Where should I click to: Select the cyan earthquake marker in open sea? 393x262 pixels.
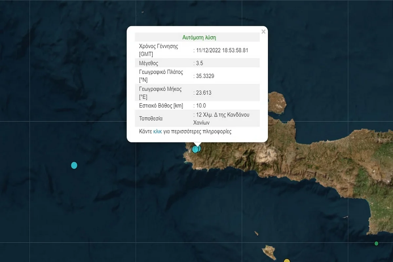[x=74, y=165]
